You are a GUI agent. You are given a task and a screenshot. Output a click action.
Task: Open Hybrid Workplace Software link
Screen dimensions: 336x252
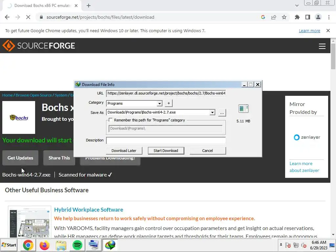[89, 210]
